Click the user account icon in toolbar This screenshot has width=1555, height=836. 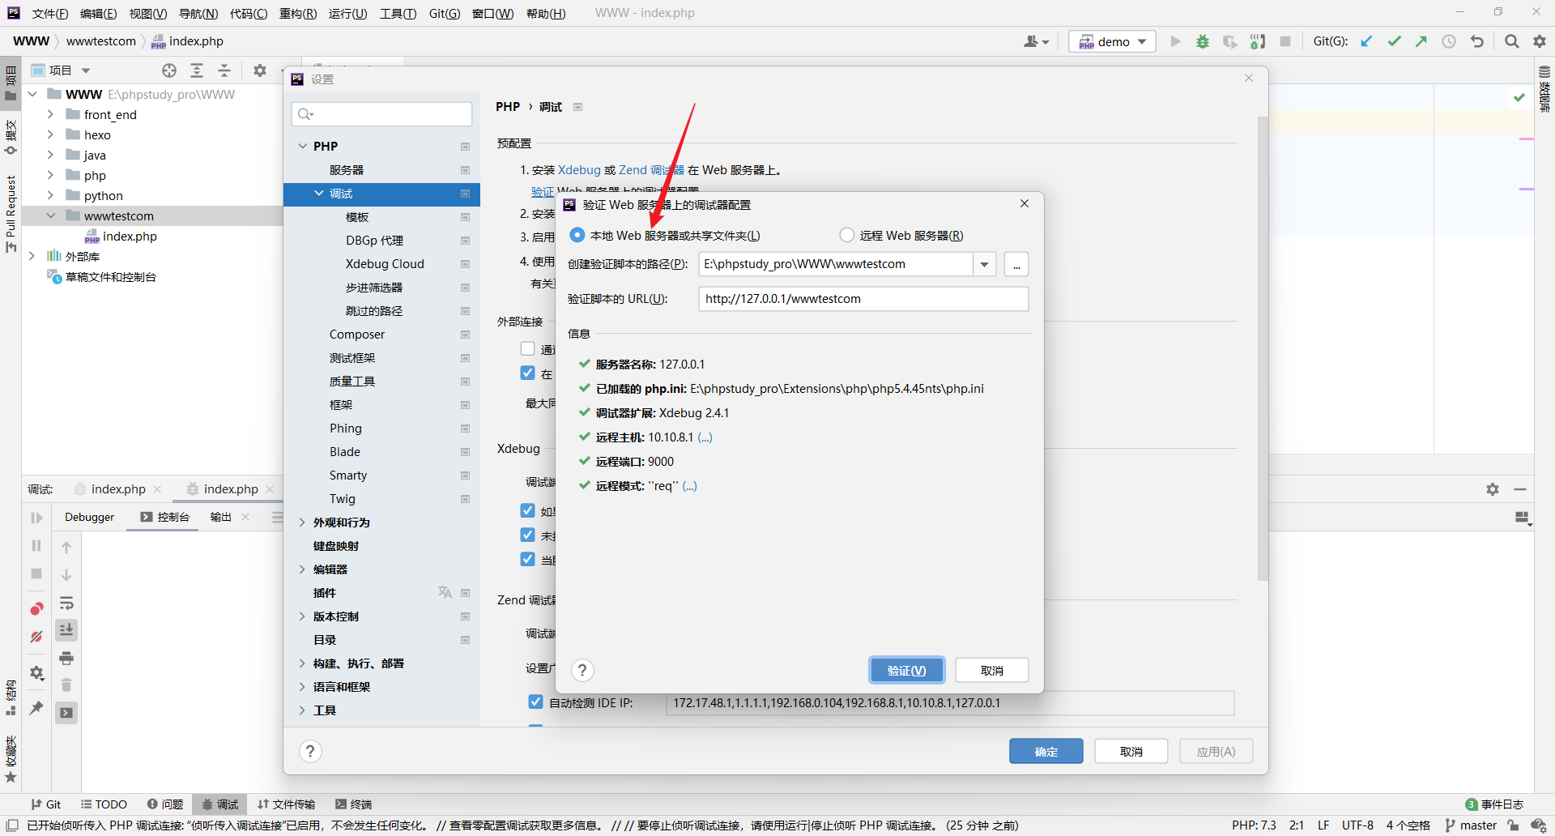(x=1036, y=41)
